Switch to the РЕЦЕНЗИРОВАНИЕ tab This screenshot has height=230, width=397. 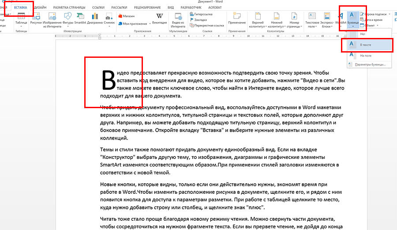click(x=147, y=8)
